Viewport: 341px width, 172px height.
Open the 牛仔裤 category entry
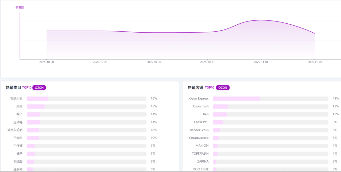(18, 146)
